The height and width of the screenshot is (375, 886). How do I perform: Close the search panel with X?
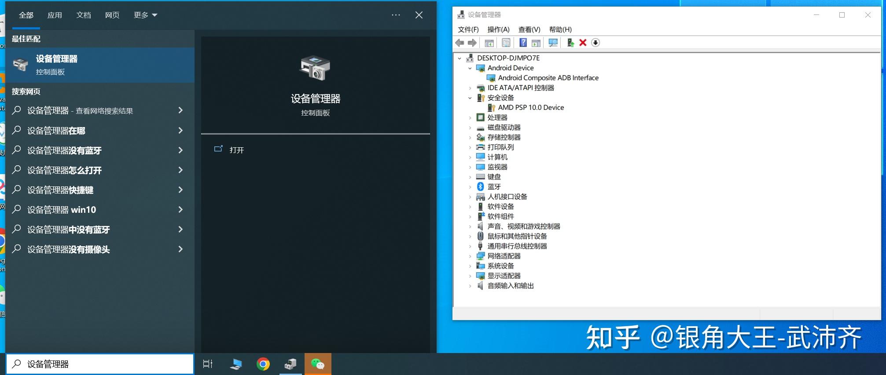pyautogui.click(x=419, y=15)
